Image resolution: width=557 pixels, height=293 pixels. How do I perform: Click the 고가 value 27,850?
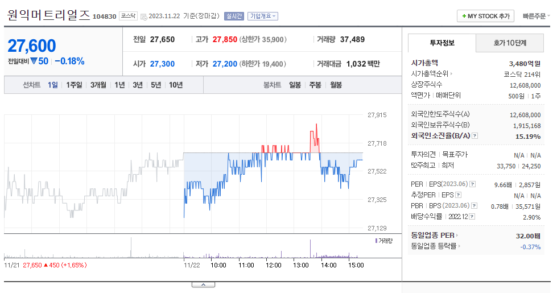225,39
